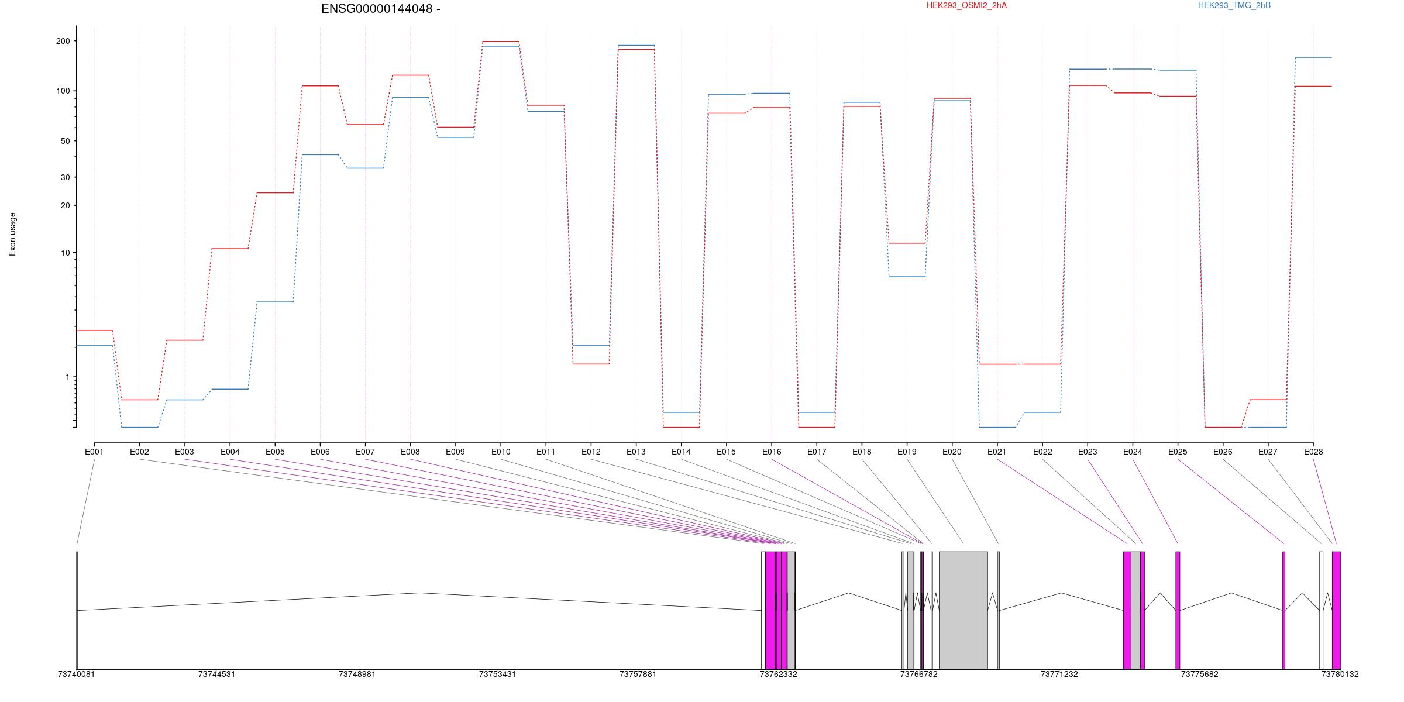The width and height of the screenshot is (1404, 702).
Task: Click the Exon usage axis label
Action: click(x=12, y=234)
